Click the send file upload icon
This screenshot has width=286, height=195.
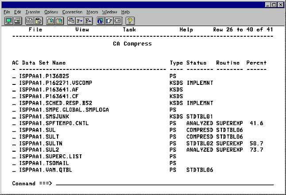point(50,21)
